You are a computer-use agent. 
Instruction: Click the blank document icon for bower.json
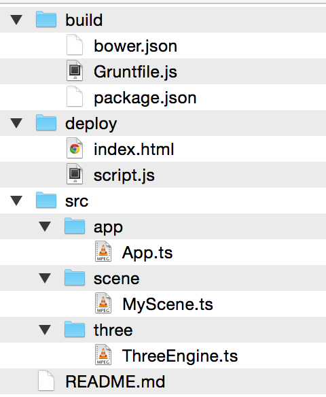(75, 45)
